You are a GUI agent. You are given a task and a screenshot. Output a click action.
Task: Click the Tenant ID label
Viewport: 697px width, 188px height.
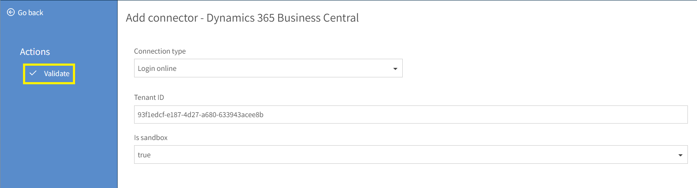pos(149,97)
